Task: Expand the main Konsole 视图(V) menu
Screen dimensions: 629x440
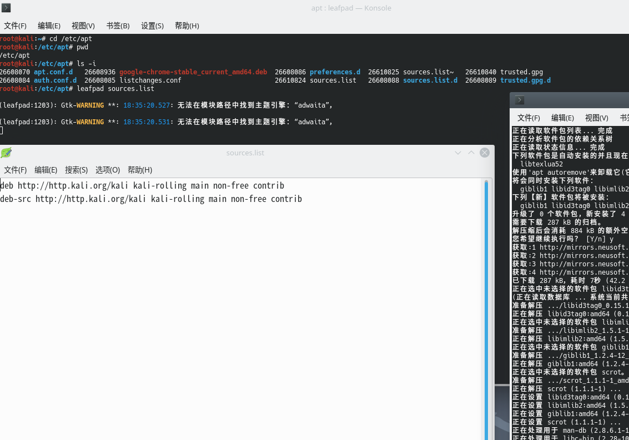Action: (83, 26)
